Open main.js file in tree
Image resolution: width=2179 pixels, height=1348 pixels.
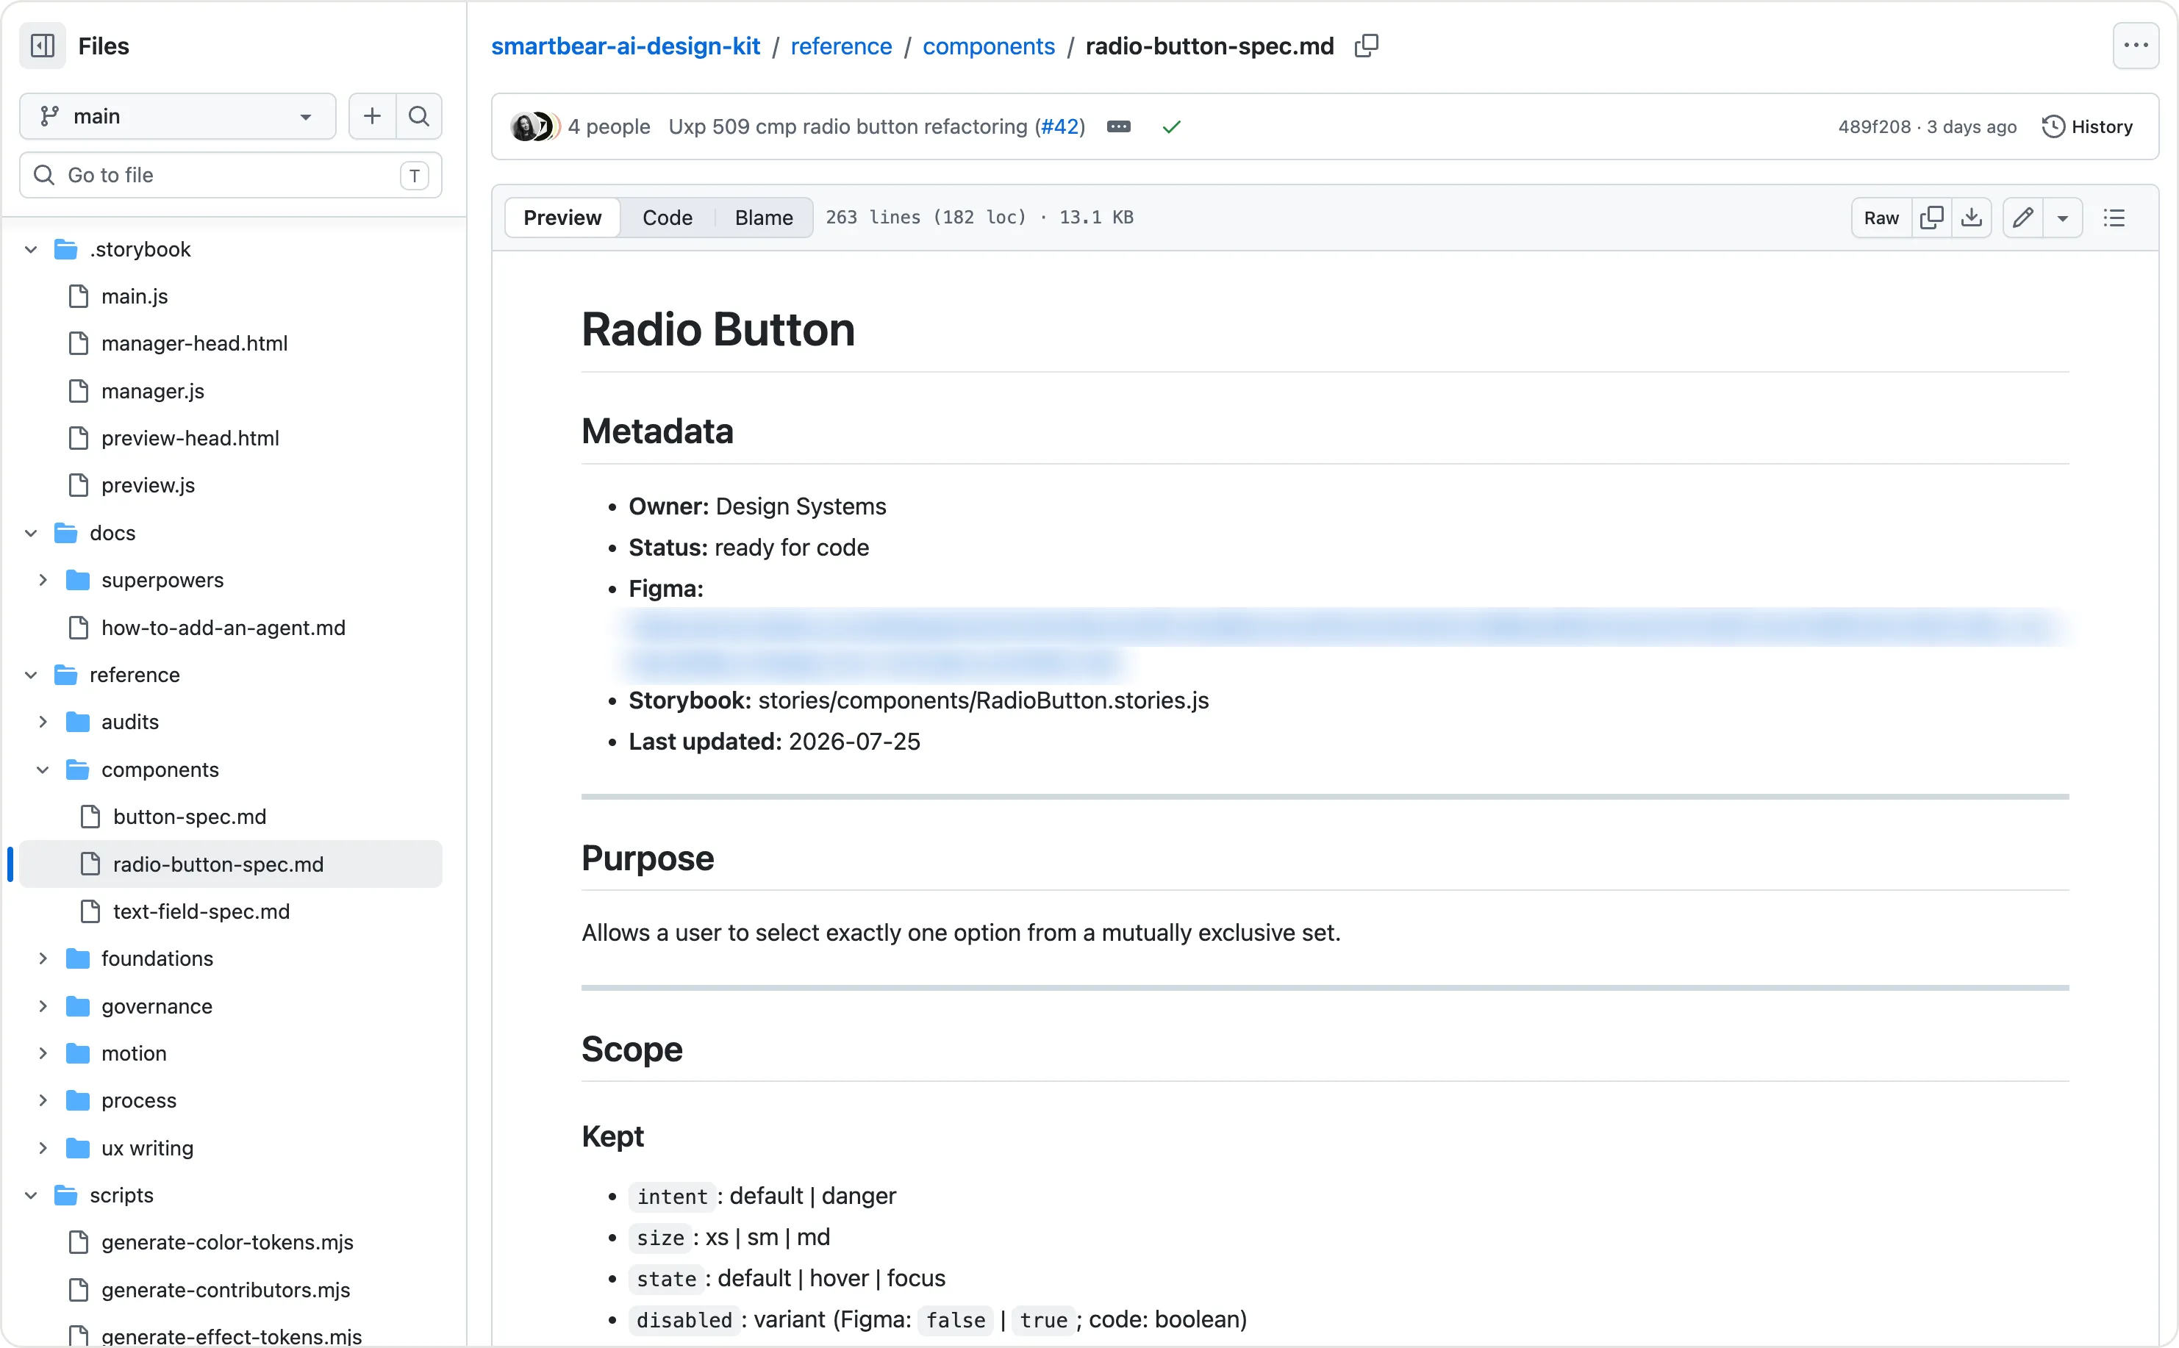click(x=134, y=296)
